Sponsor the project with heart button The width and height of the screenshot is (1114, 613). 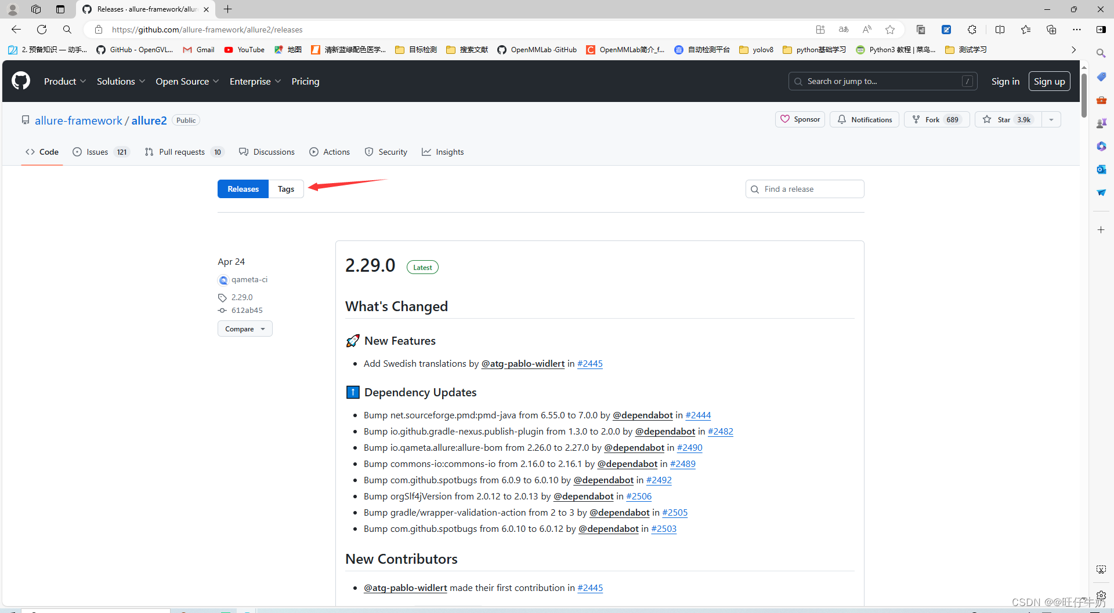coord(800,119)
